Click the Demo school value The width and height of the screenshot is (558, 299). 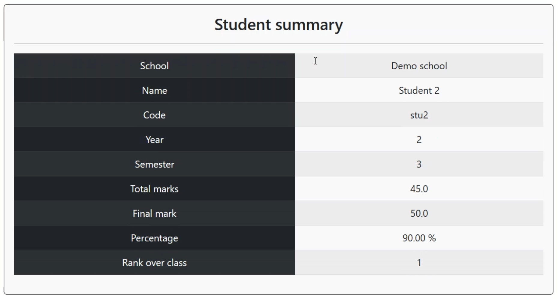point(419,66)
